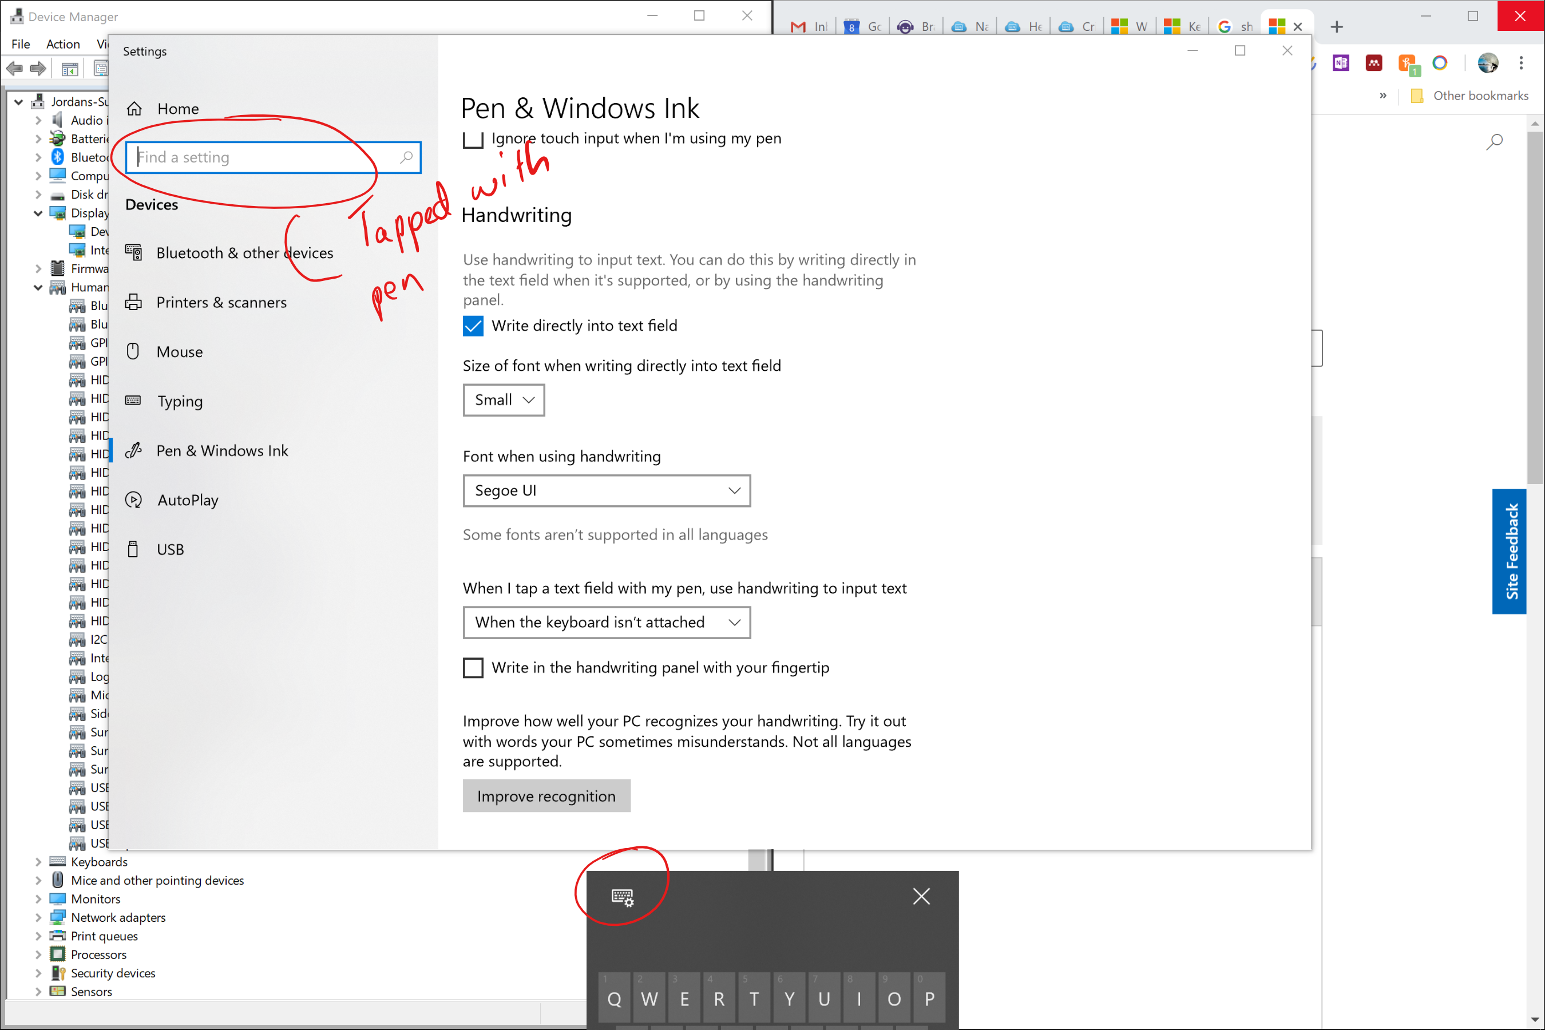Uncheck Write directly into text field
The image size is (1545, 1030).
(x=473, y=326)
